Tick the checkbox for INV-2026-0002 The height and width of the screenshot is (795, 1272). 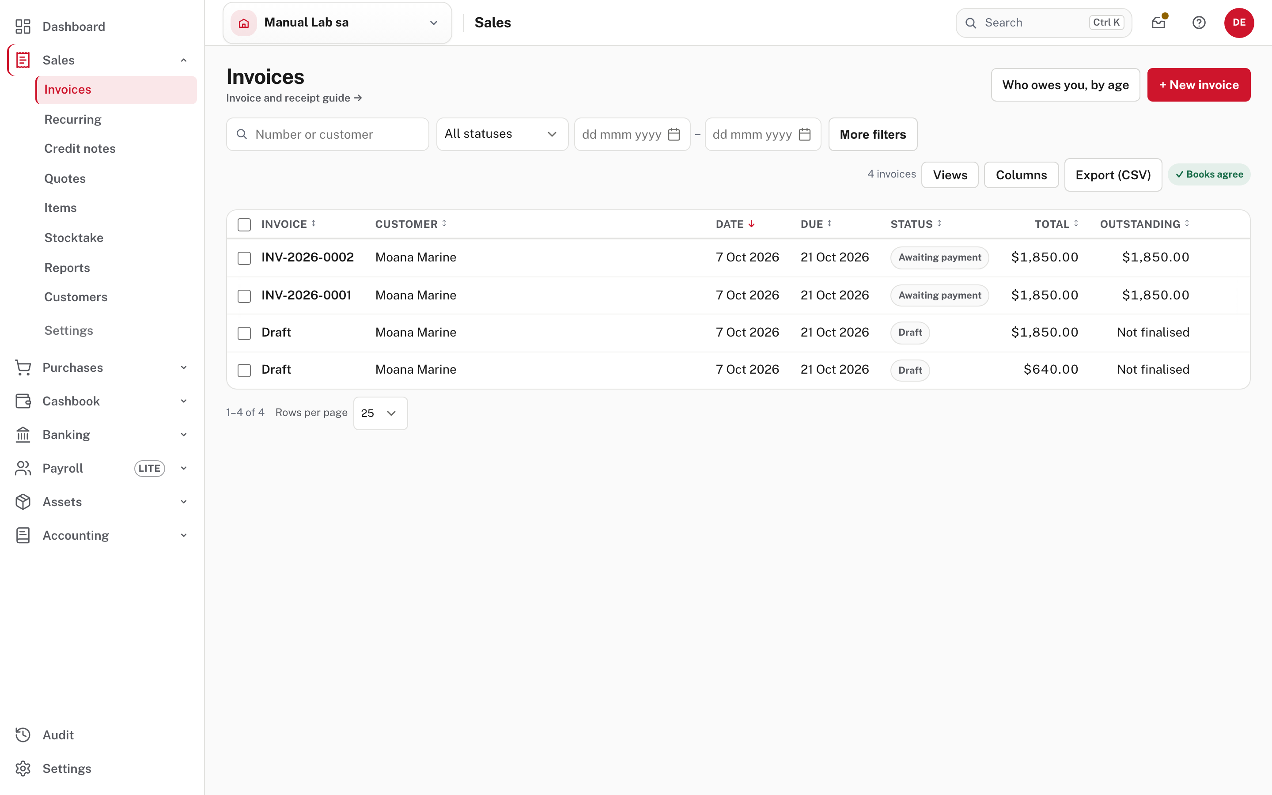point(244,258)
